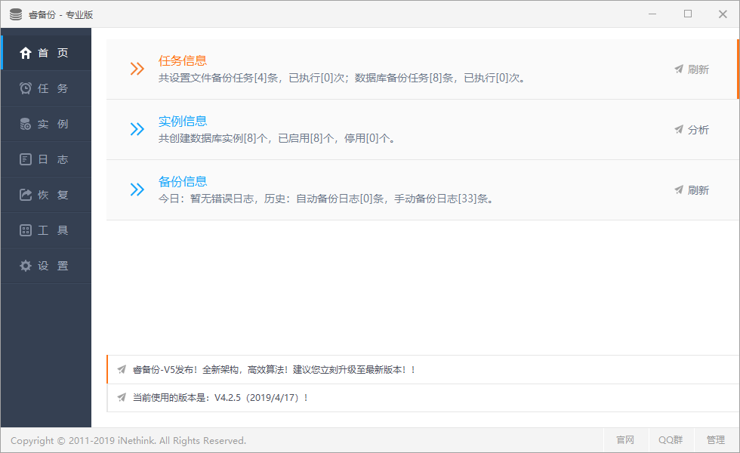740x453 pixels.
Task: Click paper plane icon on current version notice
Action: (x=122, y=397)
